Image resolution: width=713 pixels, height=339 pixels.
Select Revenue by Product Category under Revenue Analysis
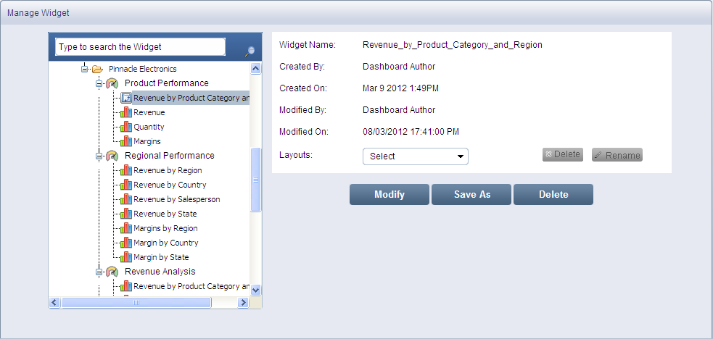[x=191, y=286]
